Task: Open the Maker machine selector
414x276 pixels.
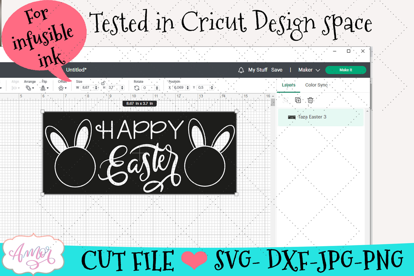Action: pos(309,70)
